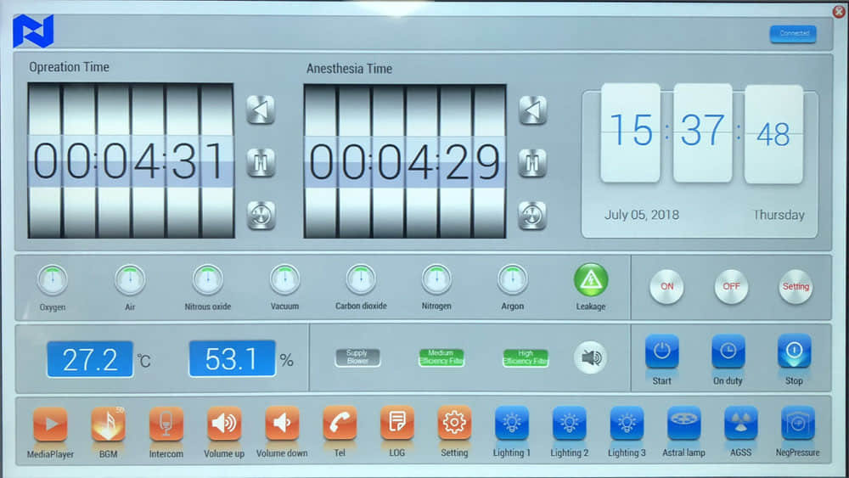Reset the Operation Time counter
Image resolution: width=849 pixels, height=478 pixels.
click(261, 215)
